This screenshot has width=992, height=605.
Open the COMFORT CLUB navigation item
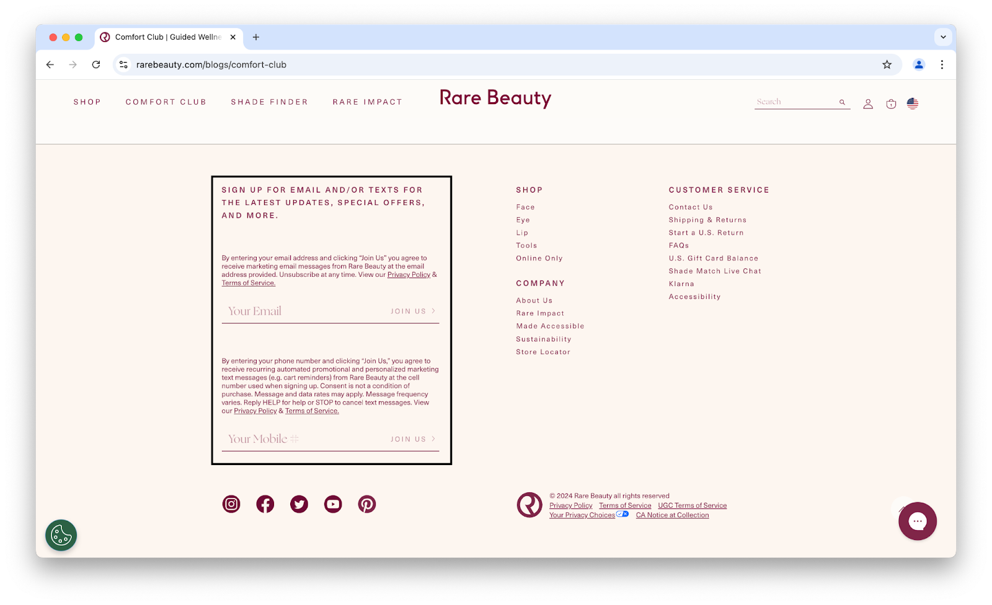pos(166,102)
